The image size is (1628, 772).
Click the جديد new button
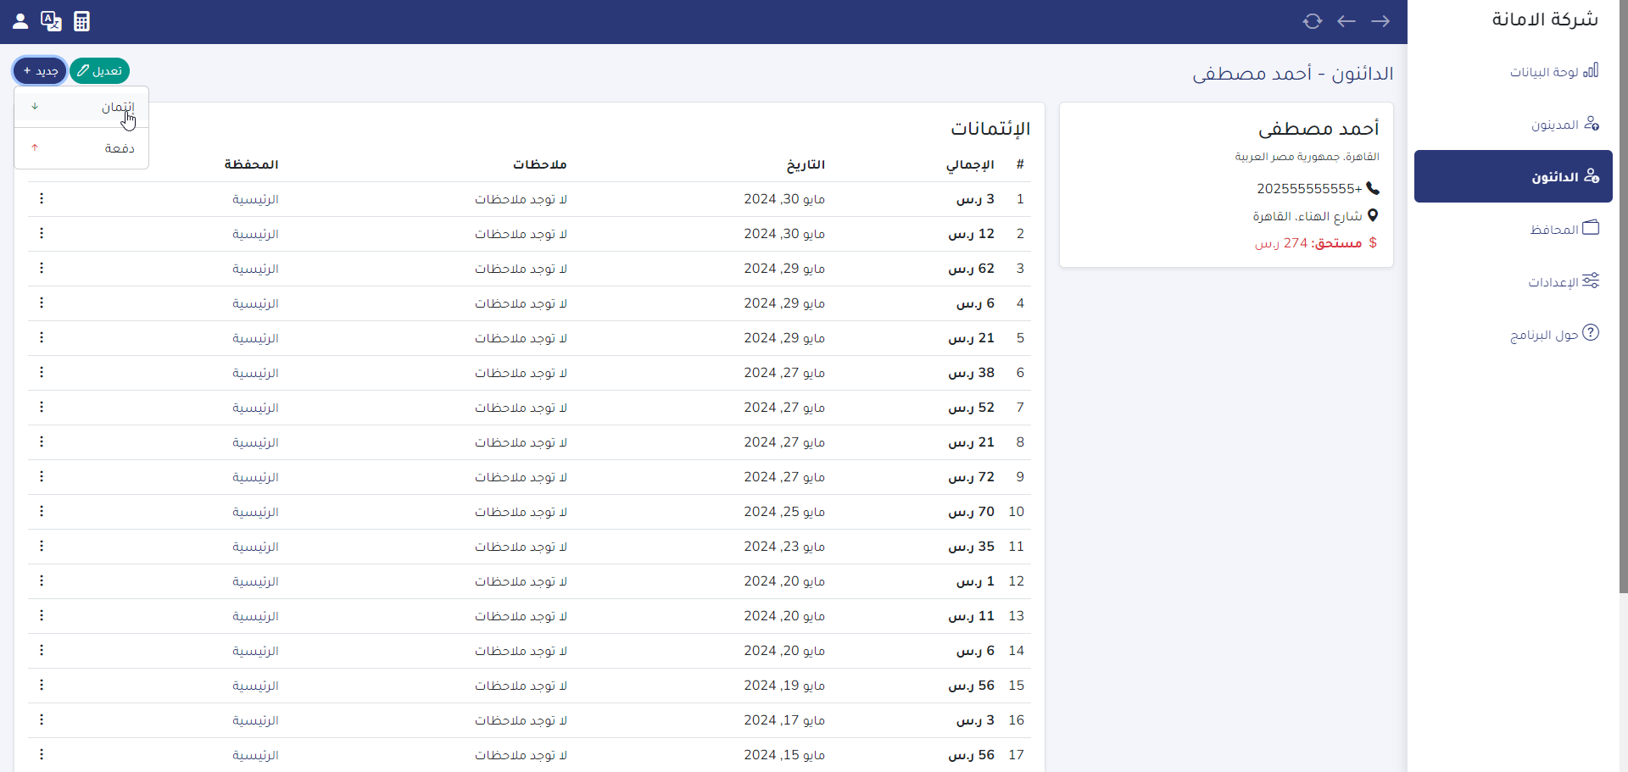point(40,71)
